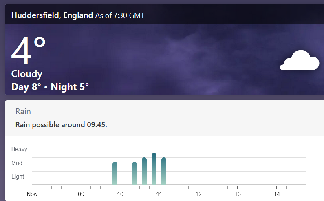The image size is (324, 201).
Task: Click the tallest rain bar in chart
Action: coord(154,169)
